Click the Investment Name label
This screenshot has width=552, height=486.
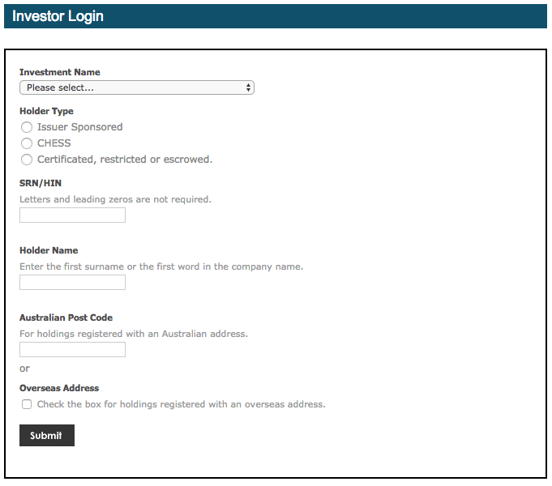click(x=60, y=72)
